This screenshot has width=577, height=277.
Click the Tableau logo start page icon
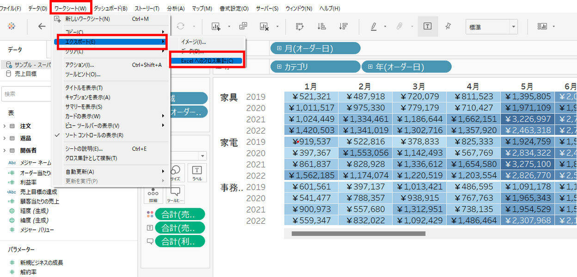tap(12, 26)
